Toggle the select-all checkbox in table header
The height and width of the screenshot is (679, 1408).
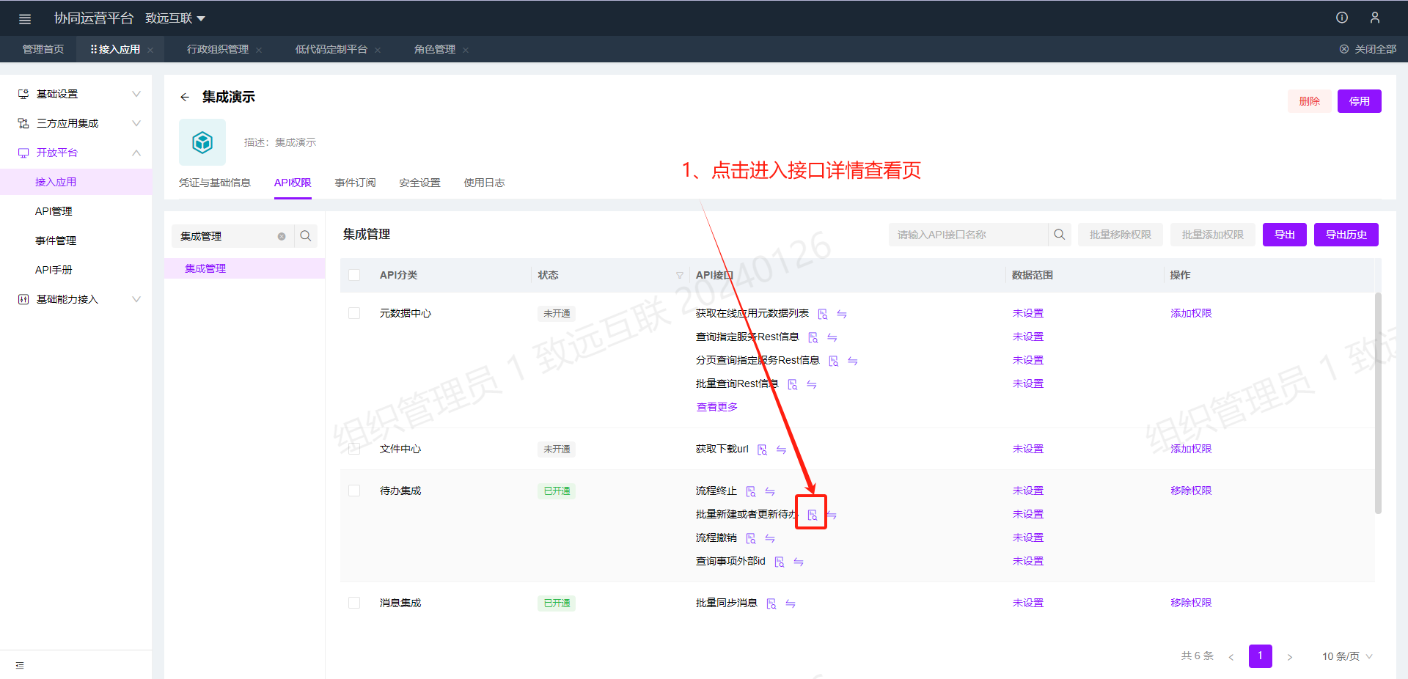[x=354, y=275]
